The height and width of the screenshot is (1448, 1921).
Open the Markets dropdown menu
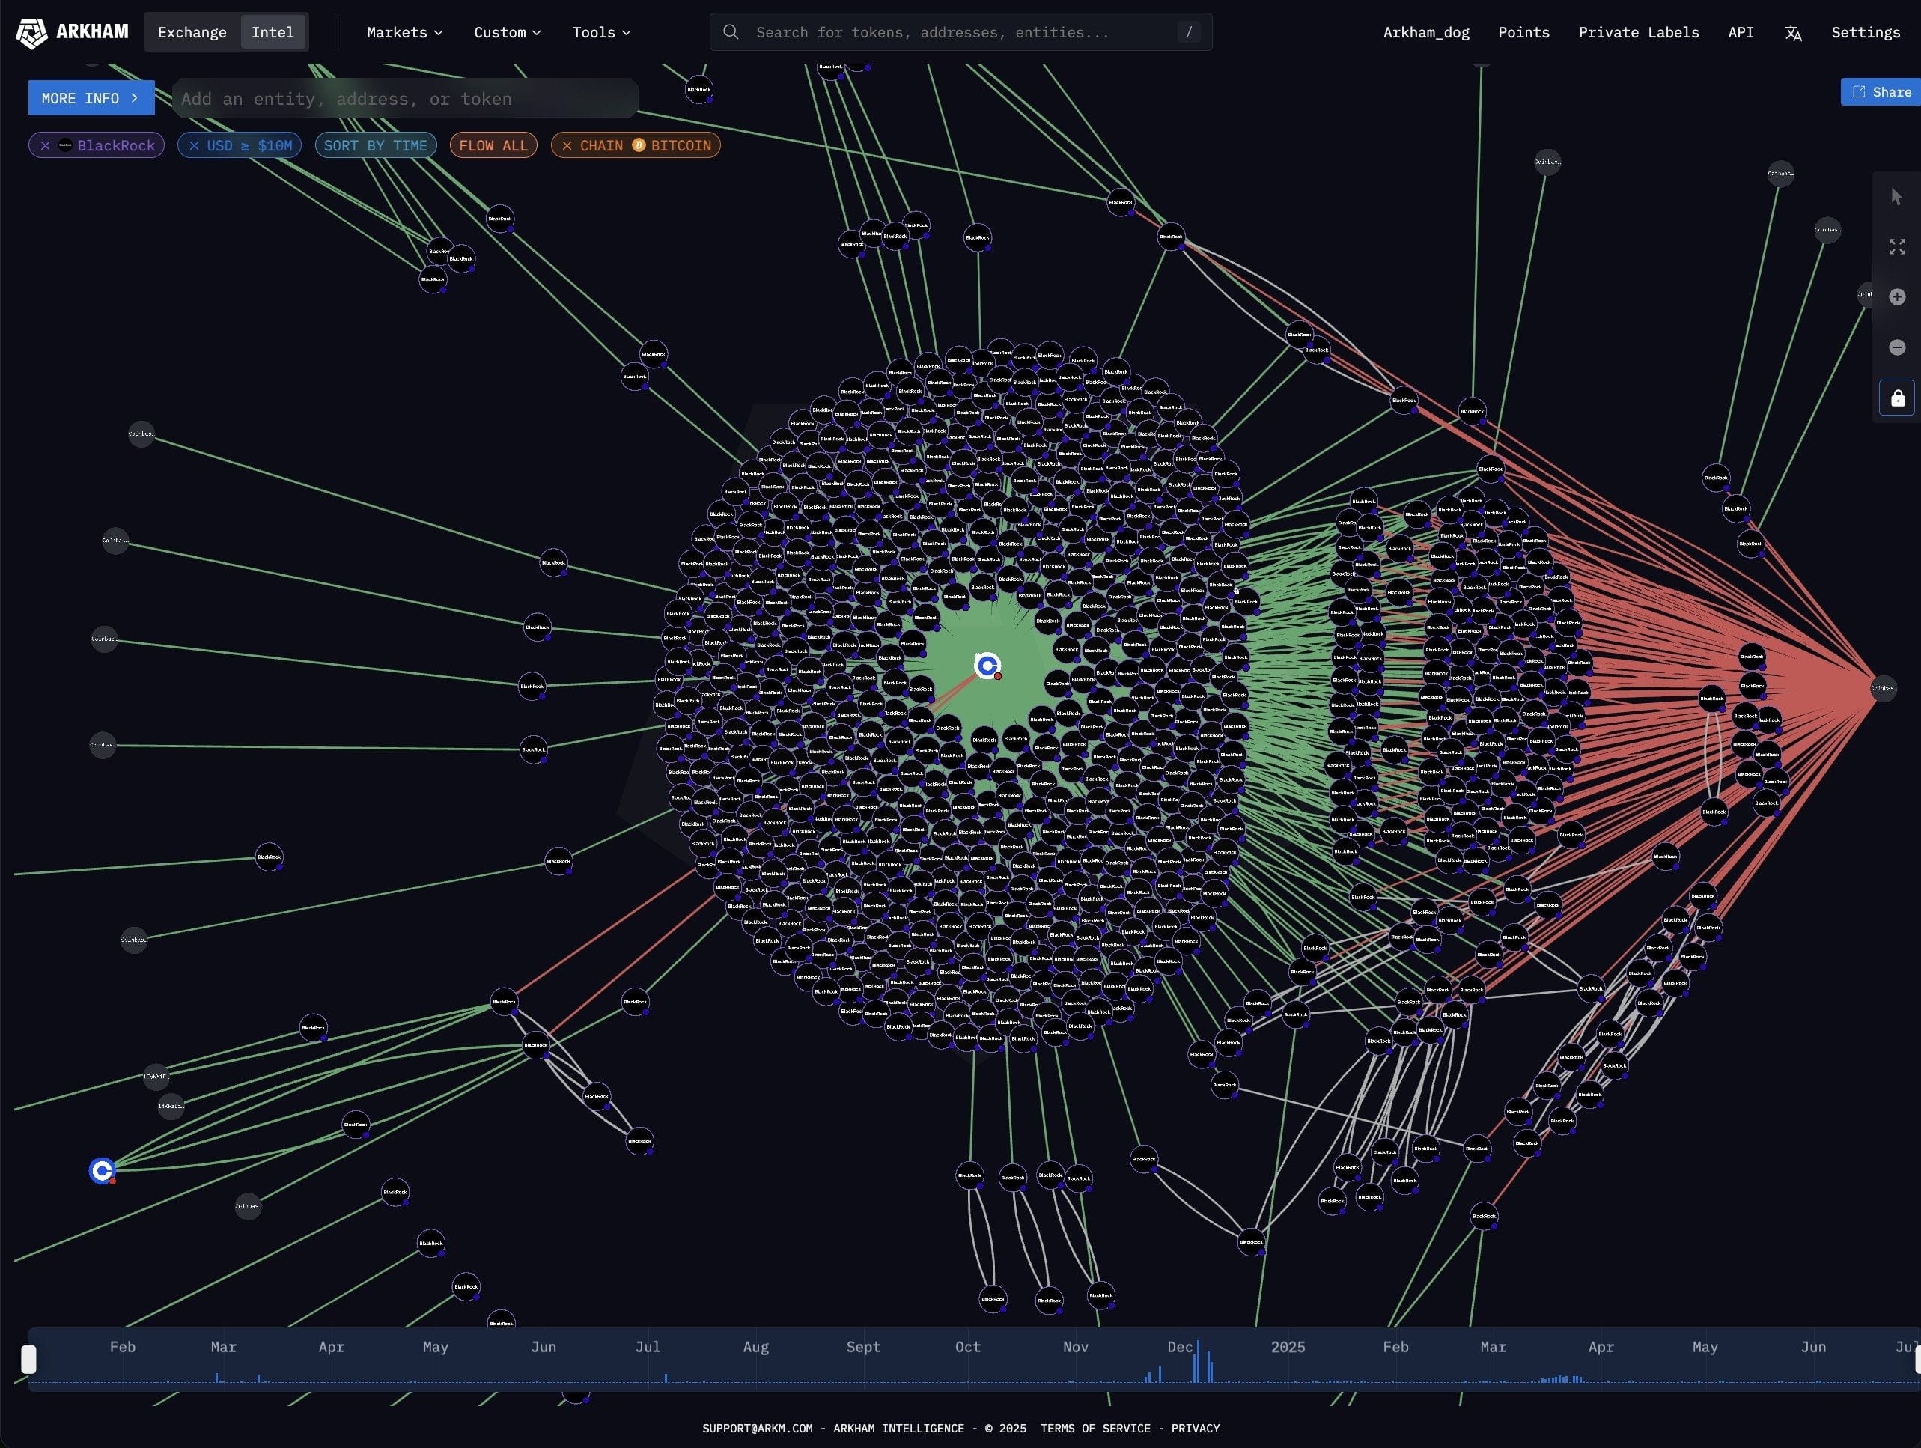405,32
